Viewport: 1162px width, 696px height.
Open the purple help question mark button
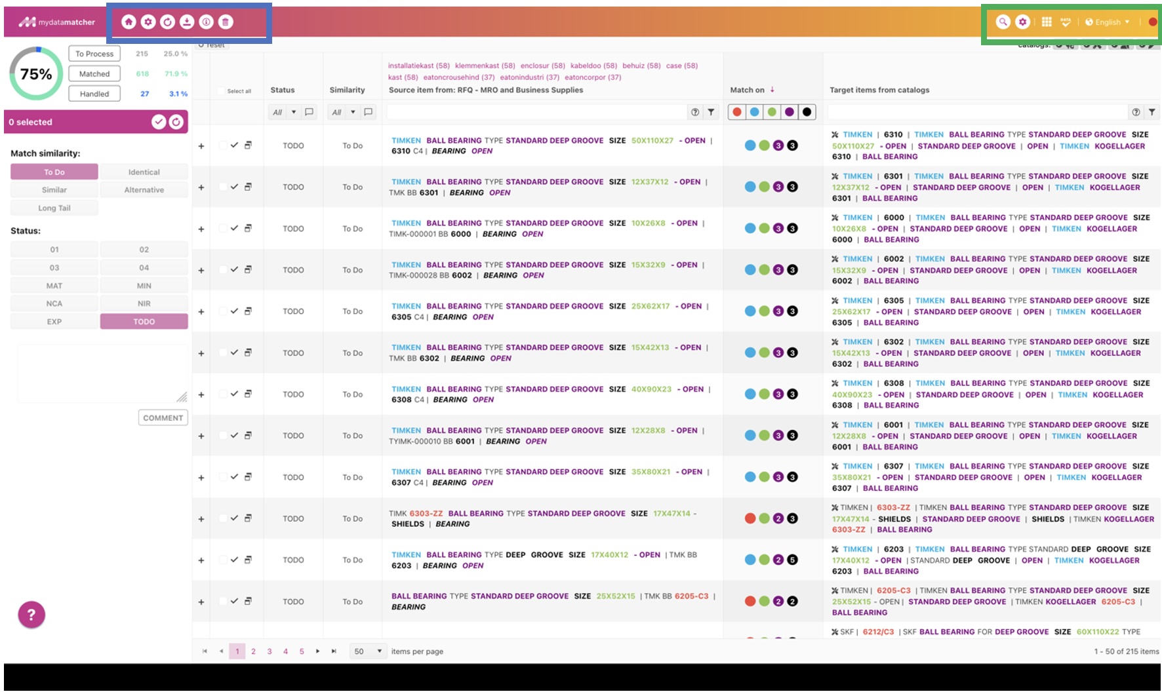(31, 615)
